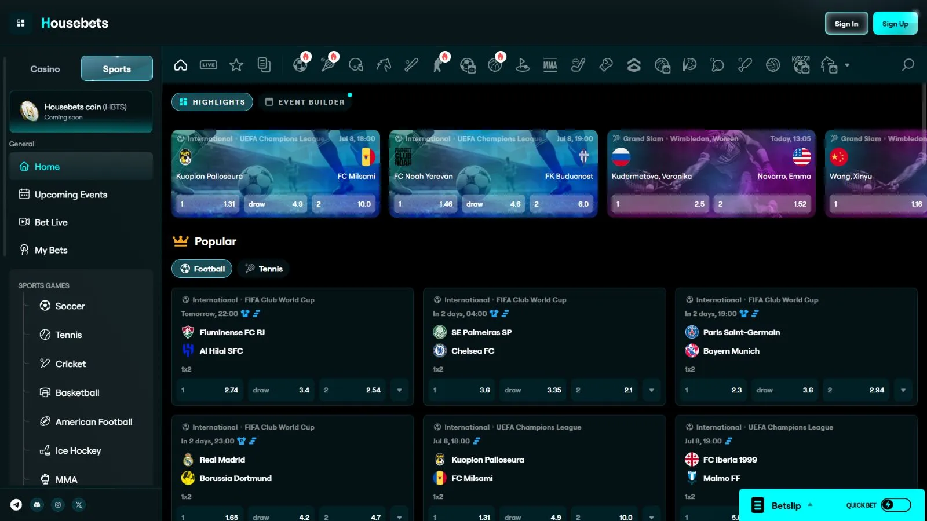Pick draw odds 3.35 for Palmeiras vs Chelsea
This screenshot has height=521, width=927.
tap(533, 390)
